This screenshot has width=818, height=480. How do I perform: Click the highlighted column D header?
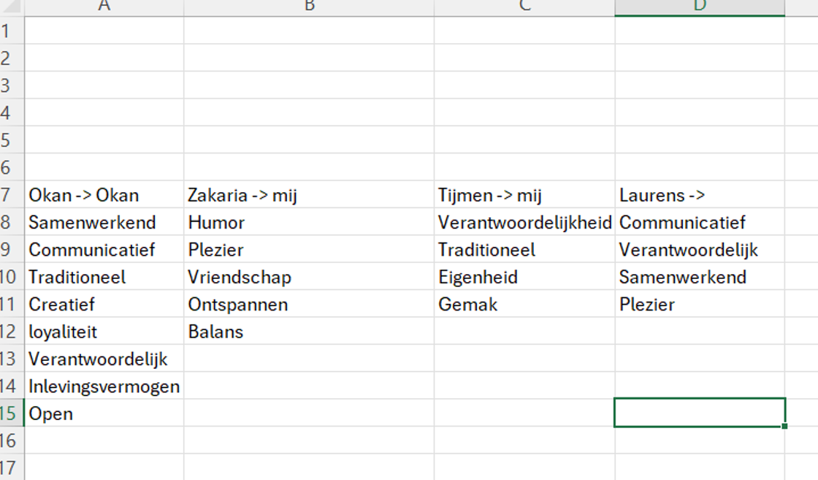pos(700,7)
